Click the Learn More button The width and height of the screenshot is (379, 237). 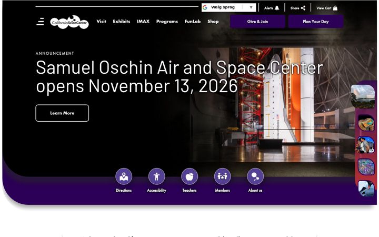tap(62, 113)
